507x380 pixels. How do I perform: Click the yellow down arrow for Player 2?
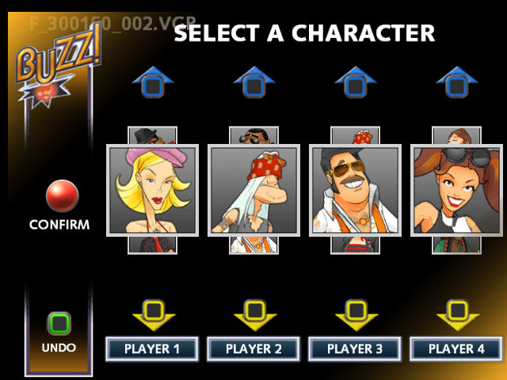(255, 315)
